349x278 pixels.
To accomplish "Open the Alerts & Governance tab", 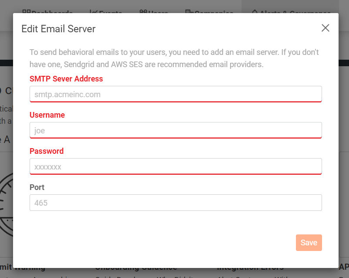I will (292, 11).
